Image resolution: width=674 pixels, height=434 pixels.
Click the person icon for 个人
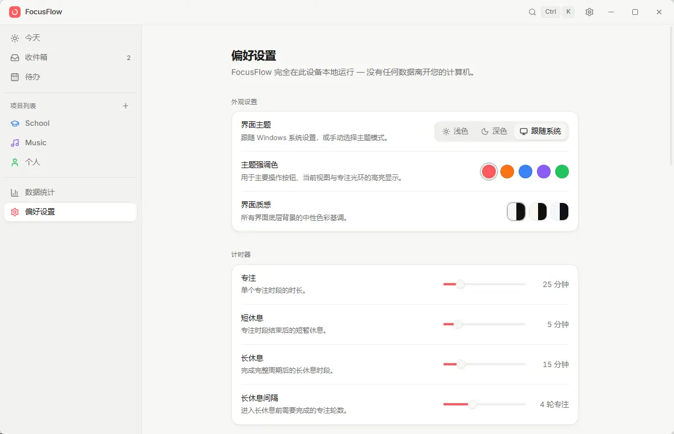click(x=15, y=162)
